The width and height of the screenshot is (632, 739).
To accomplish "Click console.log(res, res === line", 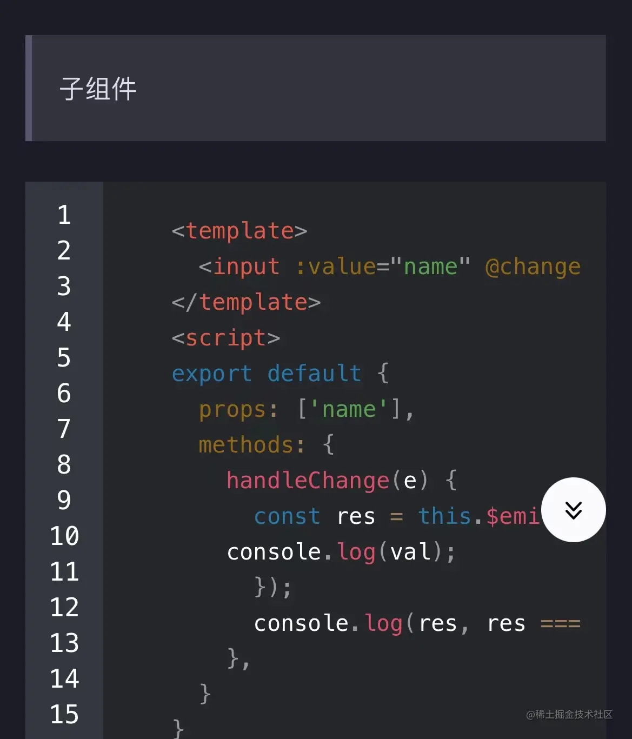I will click(x=416, y=623).
